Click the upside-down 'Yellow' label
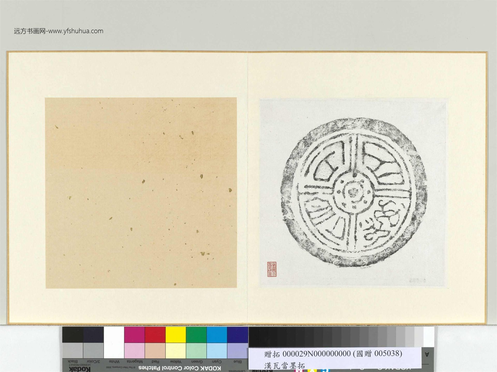497x372 pixels. [176, 361]
